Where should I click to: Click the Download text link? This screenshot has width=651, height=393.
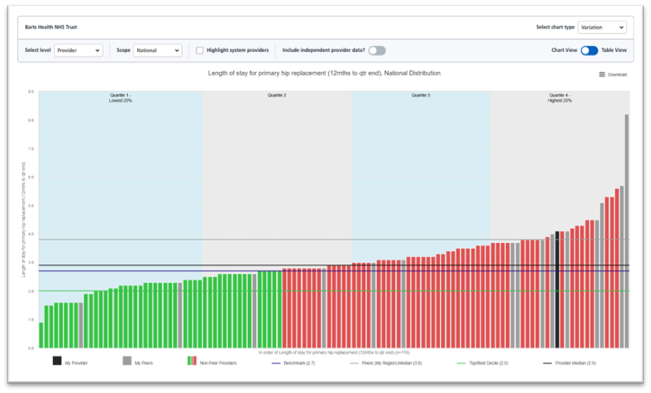click(617, 75)
